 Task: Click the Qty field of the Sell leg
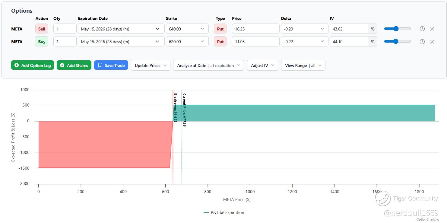point(65,29)
